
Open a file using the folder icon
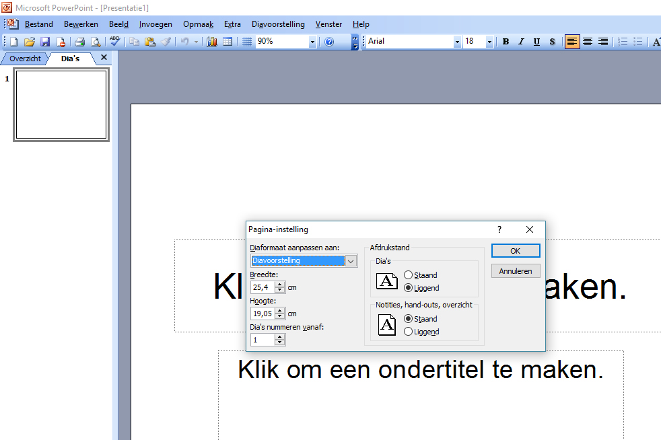pos(29,42)
